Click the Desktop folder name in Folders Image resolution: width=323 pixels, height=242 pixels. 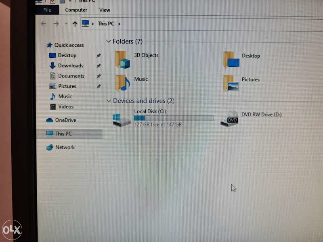click(x=251, y=56)
